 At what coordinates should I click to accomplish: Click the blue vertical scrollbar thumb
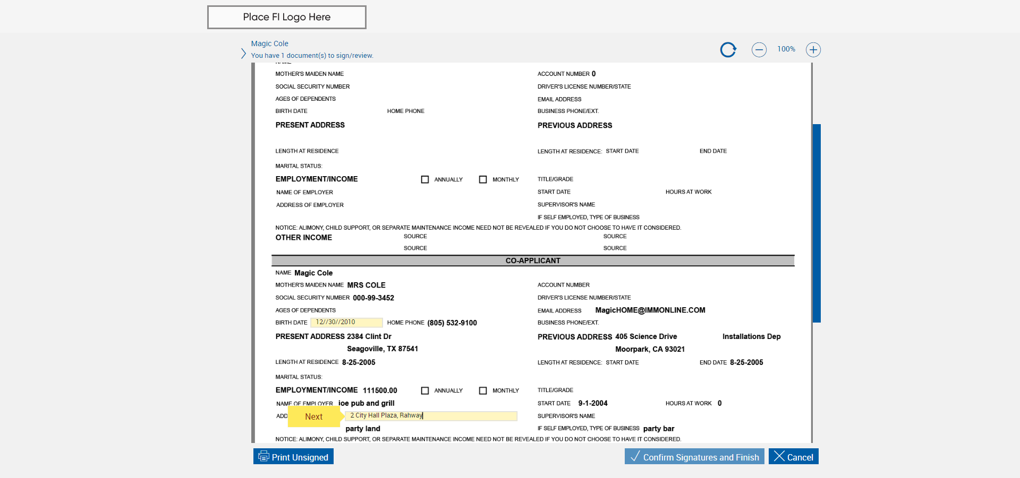click(x=817, y=223)
